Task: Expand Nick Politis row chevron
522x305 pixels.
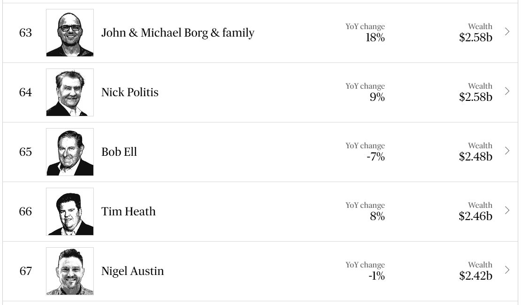Action: [x=507, y=91]
